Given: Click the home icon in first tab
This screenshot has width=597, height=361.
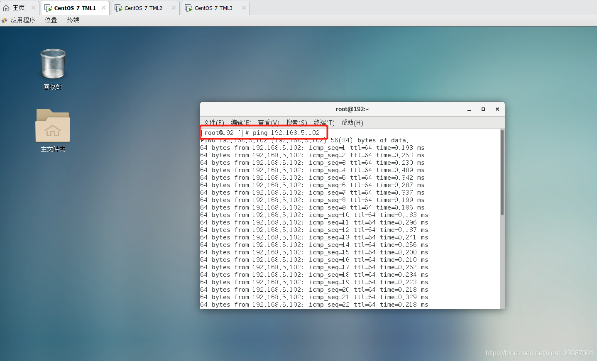Looking at the screenshot, I should point(6,8).
